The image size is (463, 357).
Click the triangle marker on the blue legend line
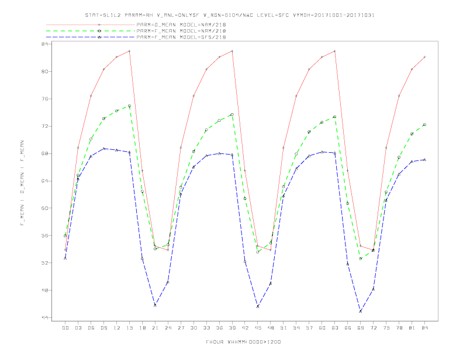coord(99,37)
